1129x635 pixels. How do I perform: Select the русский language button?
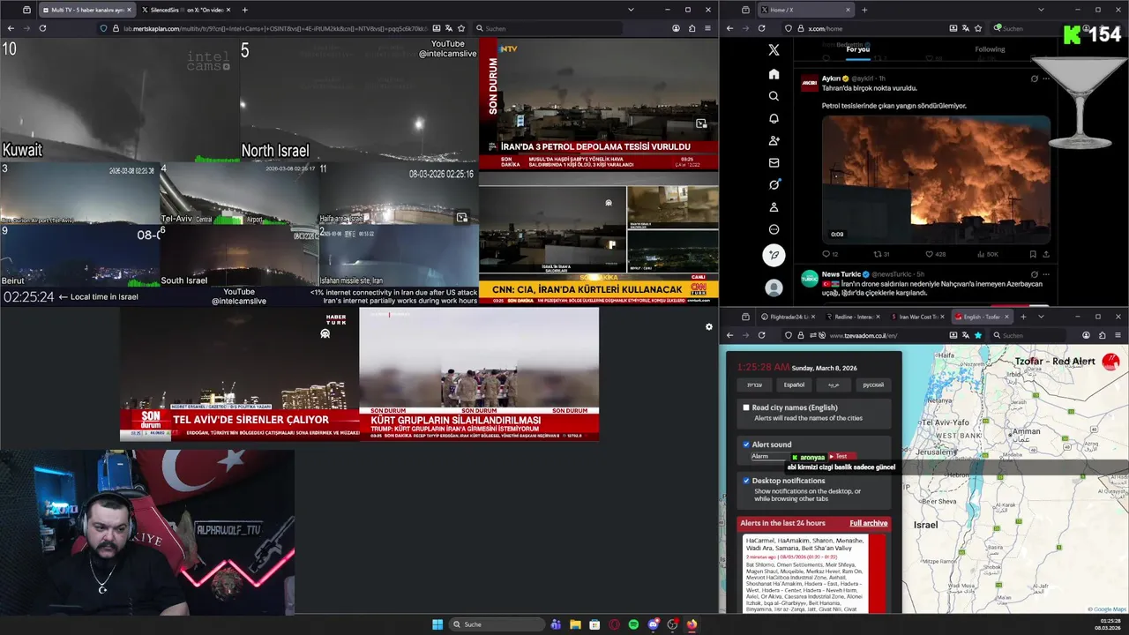[x=872, y=385]
